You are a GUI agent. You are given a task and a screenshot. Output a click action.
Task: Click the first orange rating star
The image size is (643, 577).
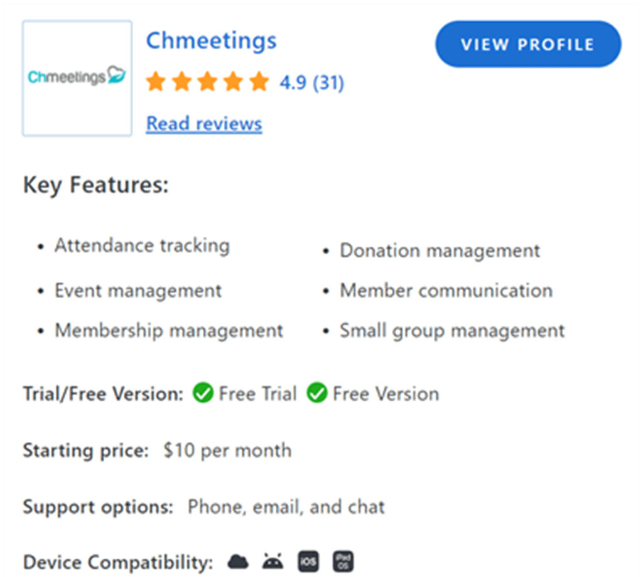pos(156,81)
